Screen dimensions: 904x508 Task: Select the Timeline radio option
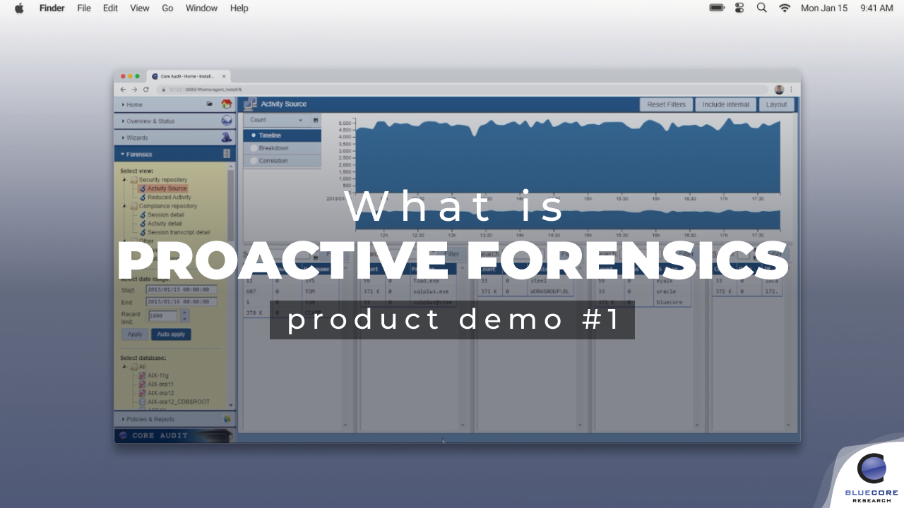coord(254,135)
